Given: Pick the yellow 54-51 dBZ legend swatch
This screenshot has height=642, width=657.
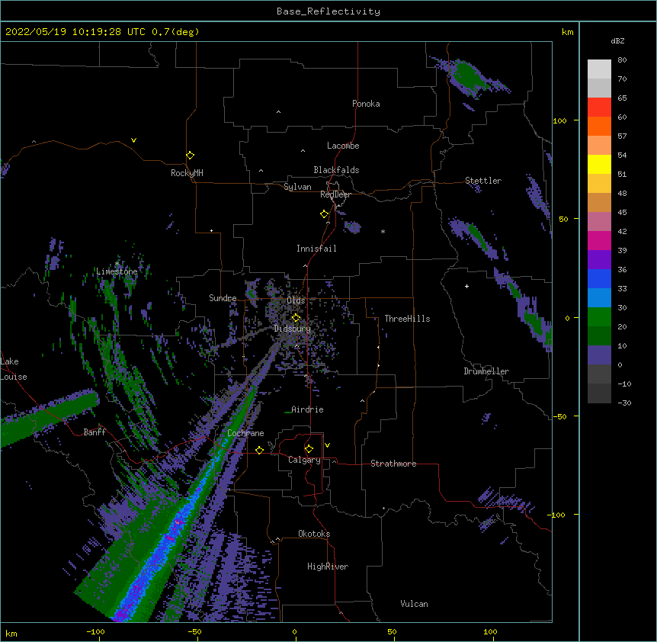Looking at the screenshot, I should coord(599,164).
